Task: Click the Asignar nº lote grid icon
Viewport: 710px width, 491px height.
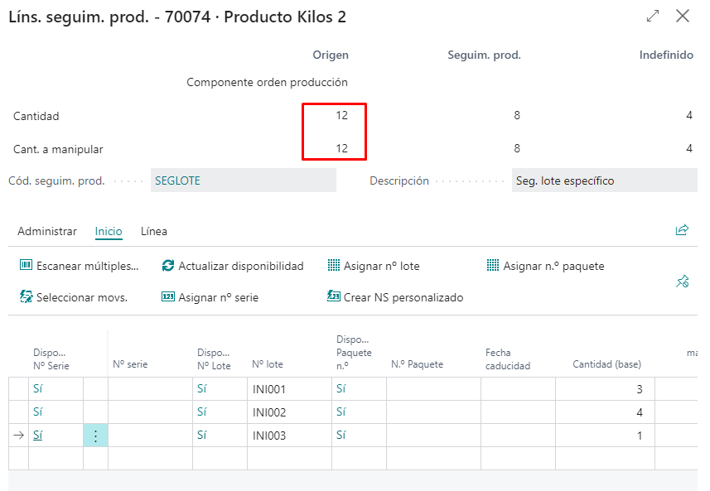Action: (x=334, y=266)
